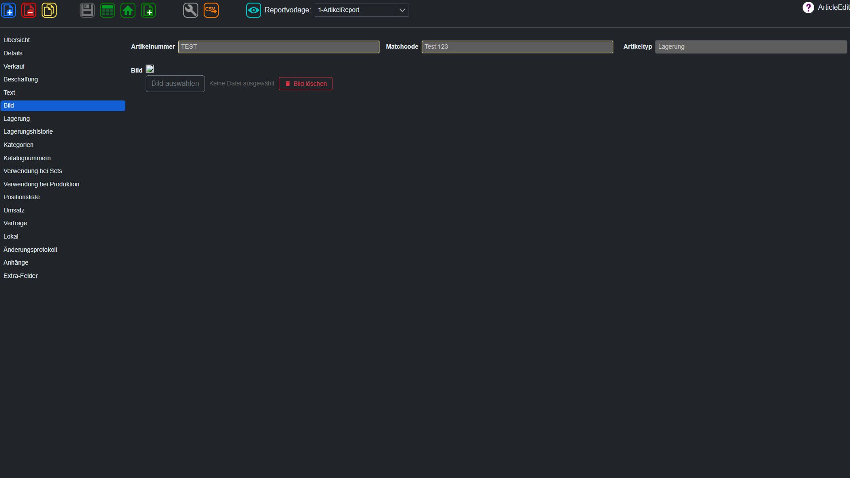Click the orange CSV export icon
This screenshot has height=478, width=850.
(x=211, y=10)
